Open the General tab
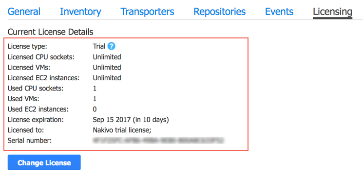363x179 pixels. [24, 12]
